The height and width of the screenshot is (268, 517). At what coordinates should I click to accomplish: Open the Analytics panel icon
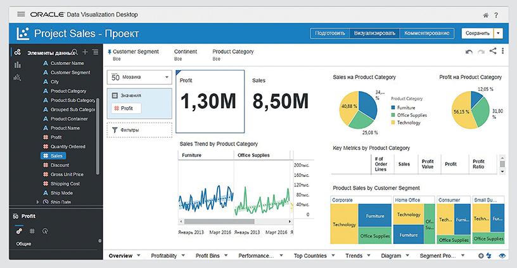tap(18, 78)
